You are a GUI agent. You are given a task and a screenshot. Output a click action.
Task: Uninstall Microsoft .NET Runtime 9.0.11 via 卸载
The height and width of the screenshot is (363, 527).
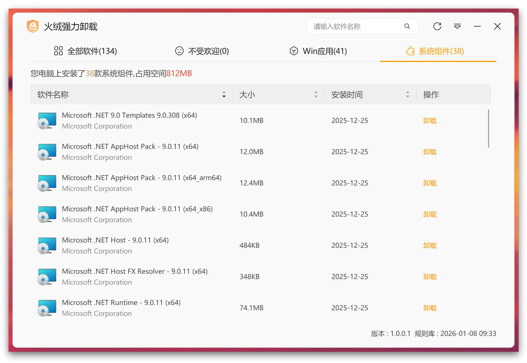[x=430, y=308]
